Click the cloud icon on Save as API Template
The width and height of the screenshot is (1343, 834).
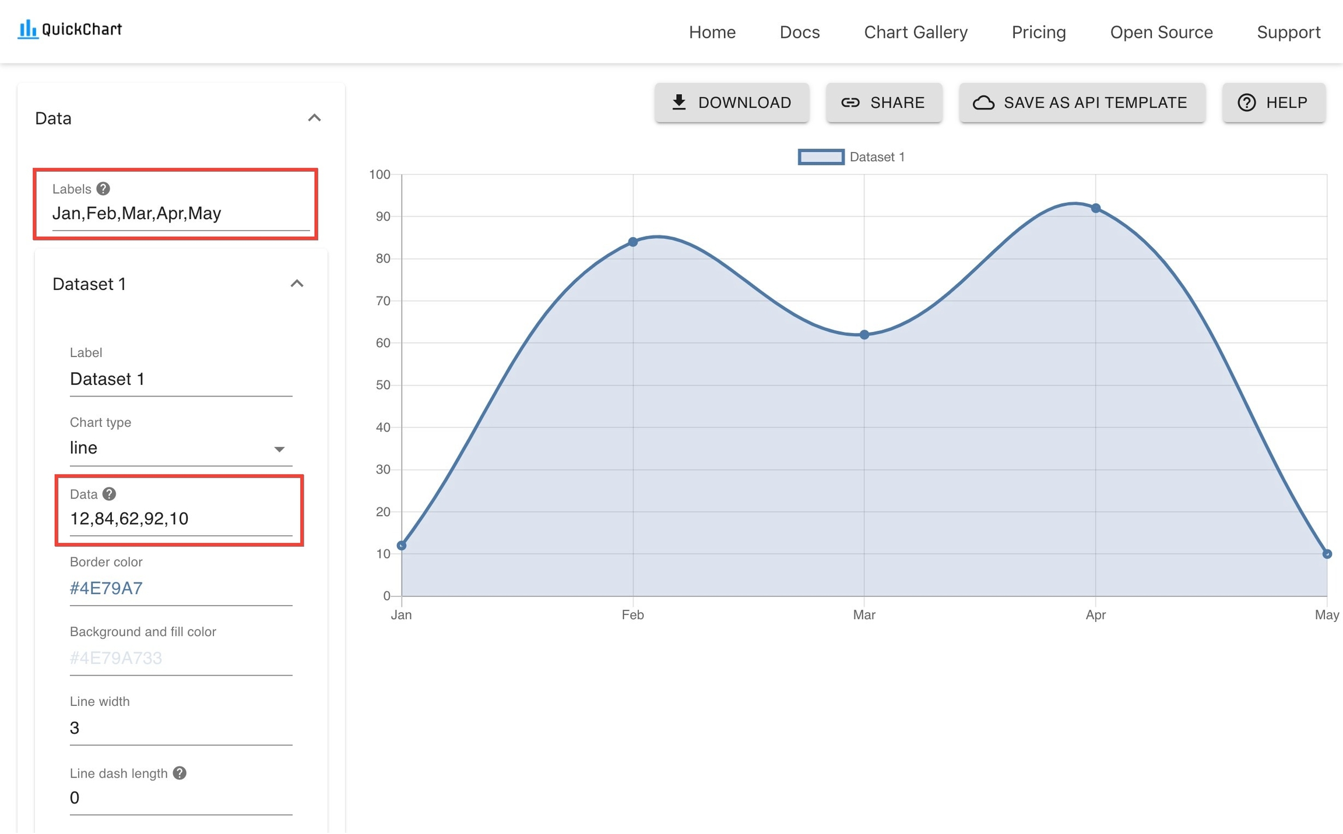point(984,103)
